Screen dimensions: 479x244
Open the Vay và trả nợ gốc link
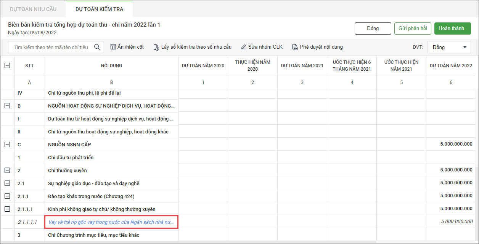click(x=111, y=222)
